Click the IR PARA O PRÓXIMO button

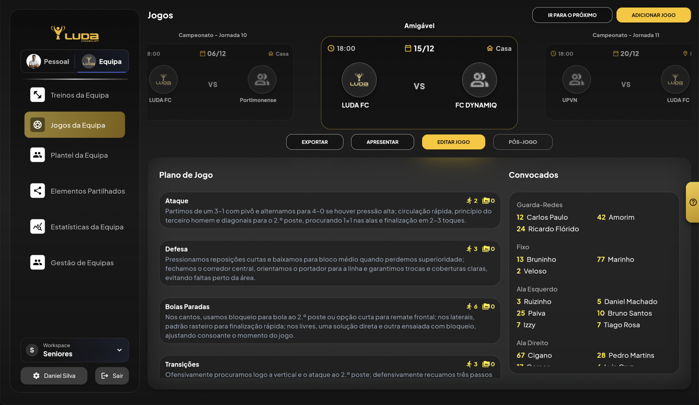[572, 15]
